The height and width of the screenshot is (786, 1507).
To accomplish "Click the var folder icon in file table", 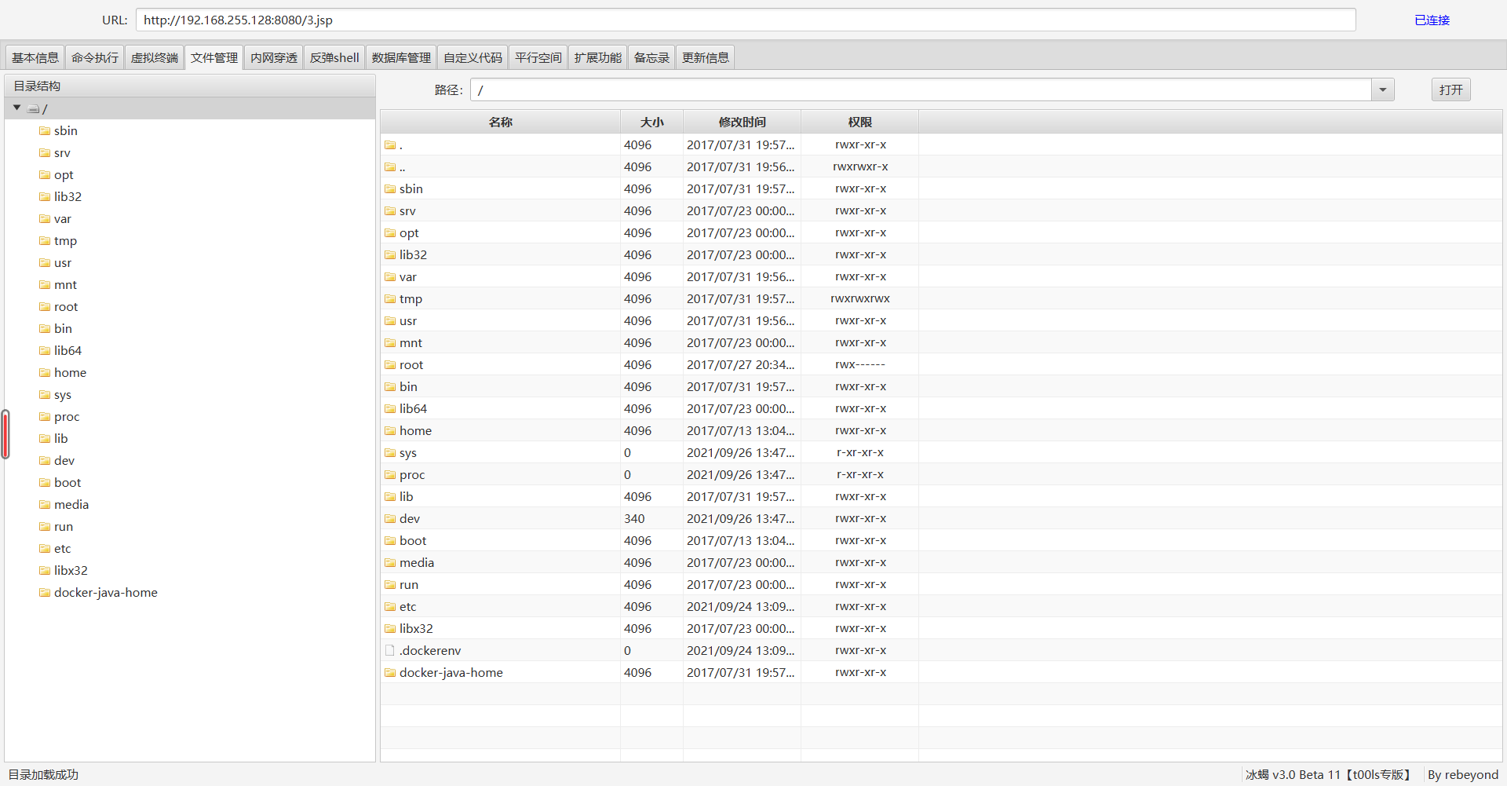I will 390,277.
